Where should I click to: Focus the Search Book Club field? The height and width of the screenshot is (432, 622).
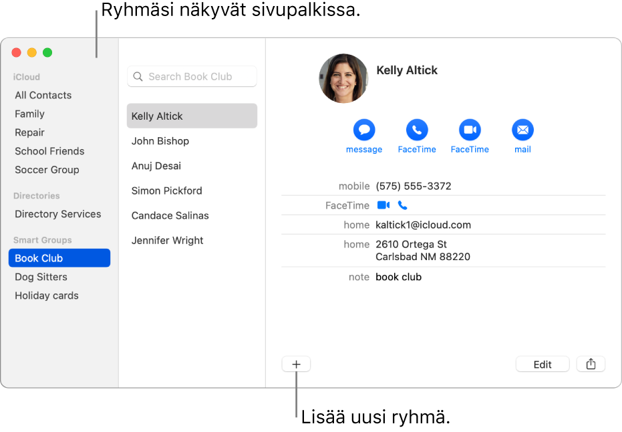tap(192, 77)
